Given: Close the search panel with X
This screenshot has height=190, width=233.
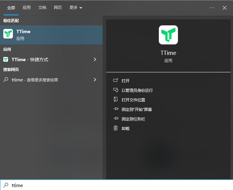Looking at the screenshot, I should coord(225,8).
